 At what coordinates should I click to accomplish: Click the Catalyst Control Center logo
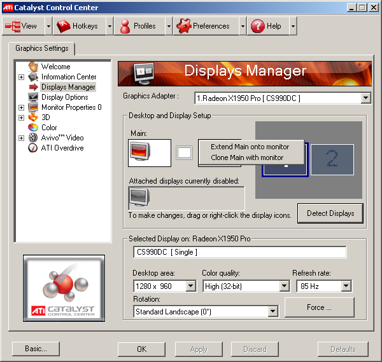tap(64, 288)
